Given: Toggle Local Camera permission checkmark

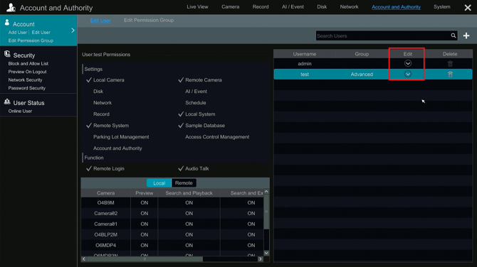Looking at the screenshot, I should 89,80.
